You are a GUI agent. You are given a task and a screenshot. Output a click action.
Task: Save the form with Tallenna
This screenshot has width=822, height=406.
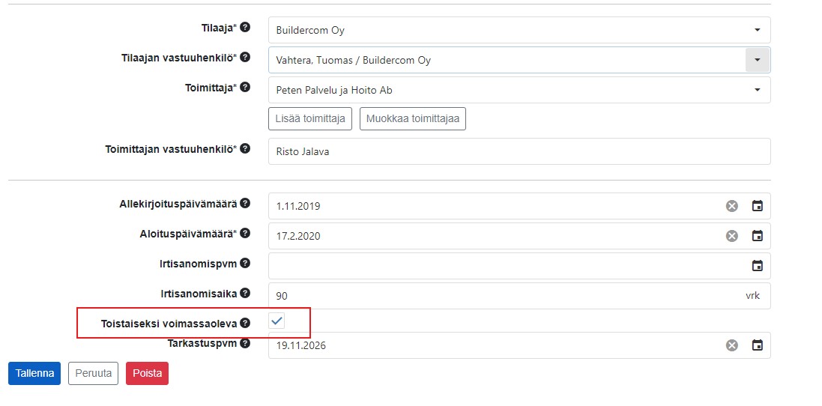coord(34,374)
